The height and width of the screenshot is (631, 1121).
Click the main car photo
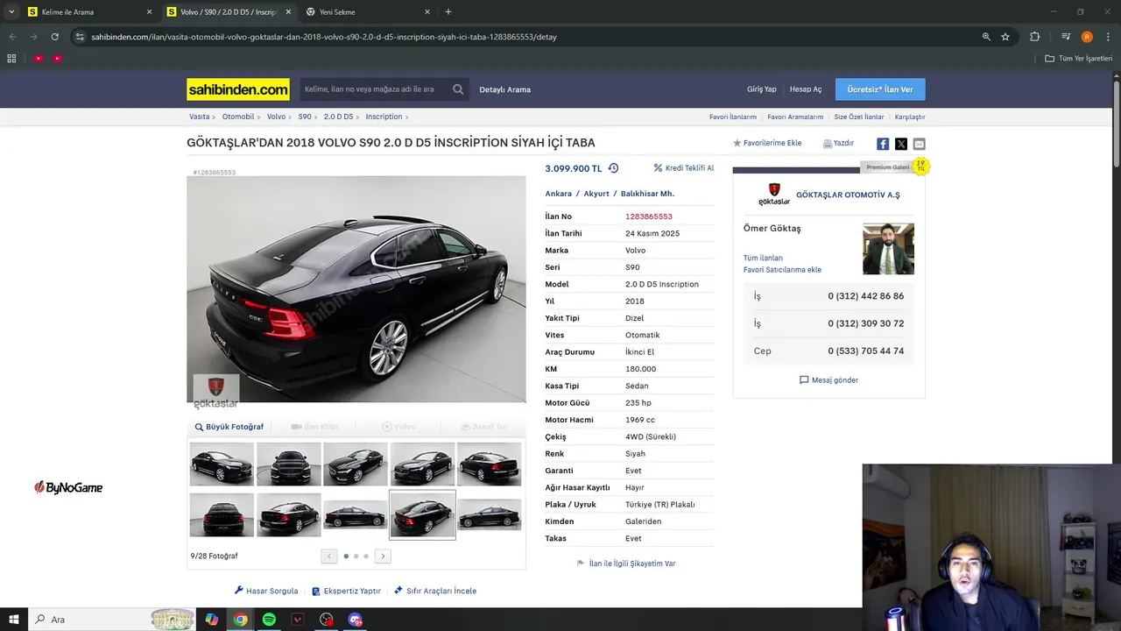click(356, 289)
